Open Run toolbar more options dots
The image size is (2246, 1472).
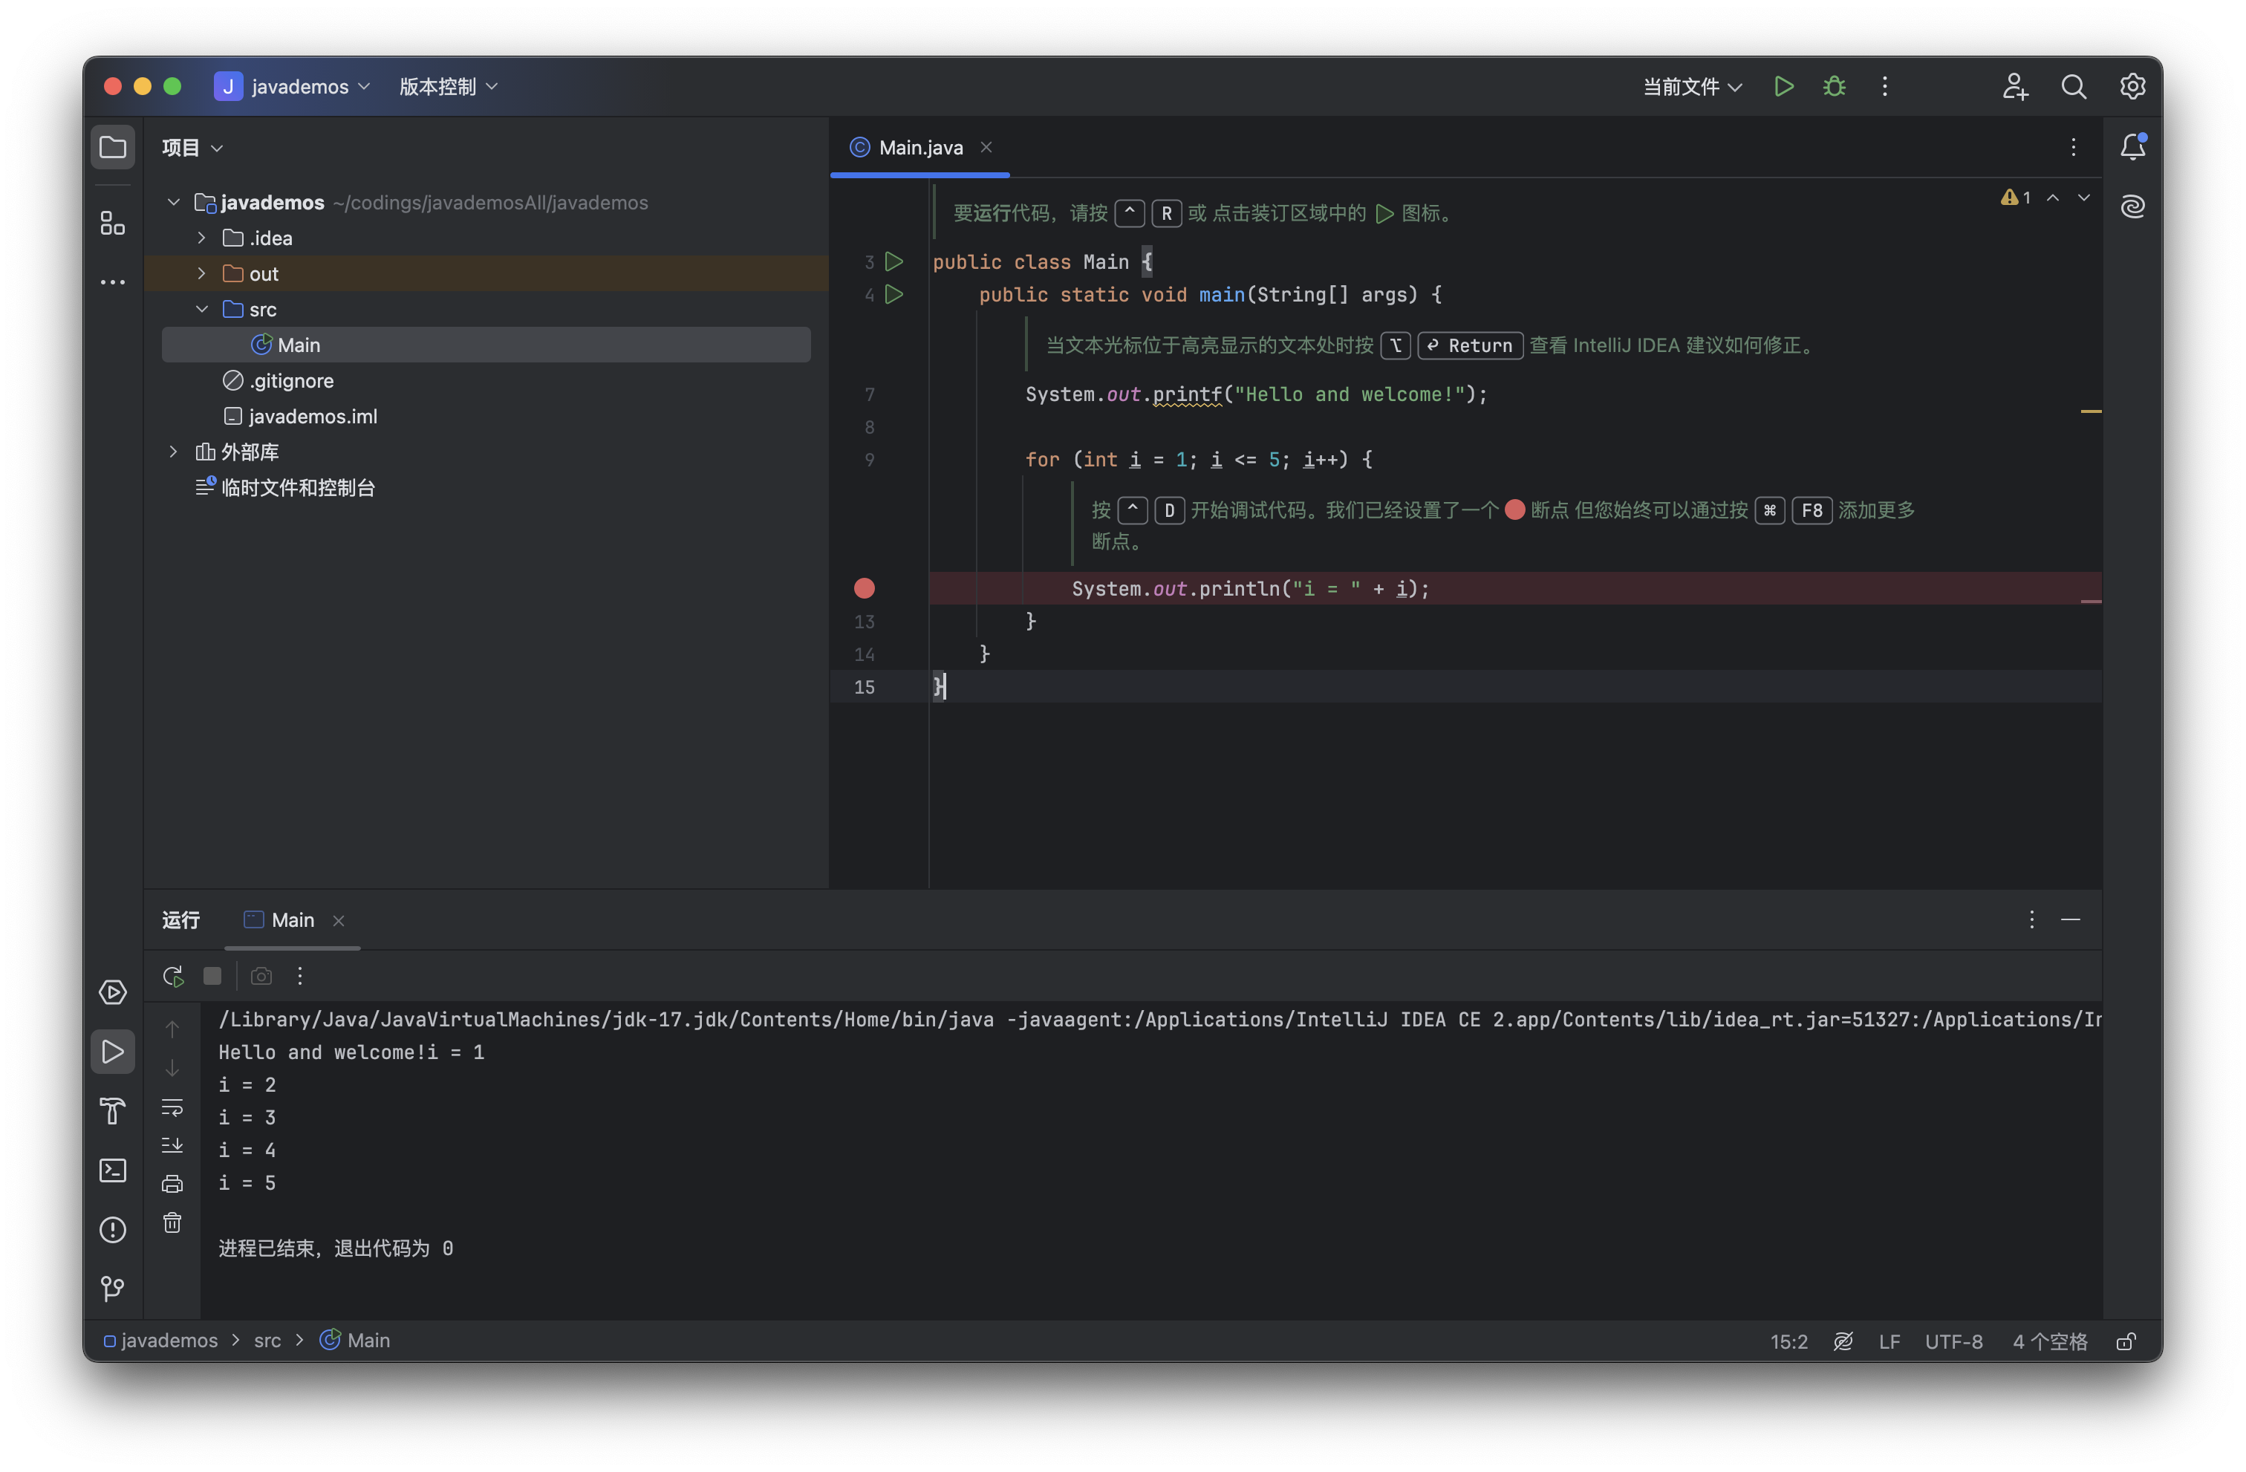tap(300, 976)
